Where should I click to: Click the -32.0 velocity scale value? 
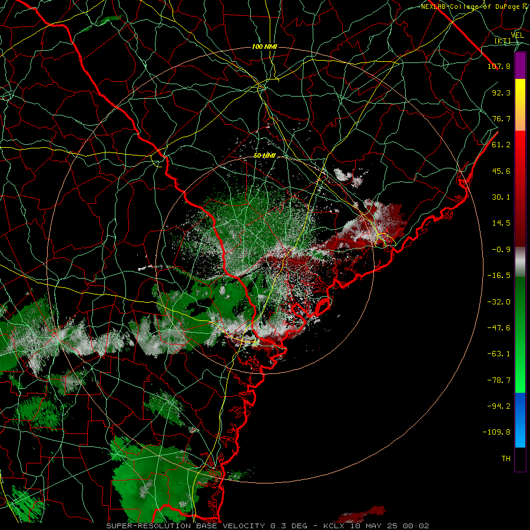(499, 302)
